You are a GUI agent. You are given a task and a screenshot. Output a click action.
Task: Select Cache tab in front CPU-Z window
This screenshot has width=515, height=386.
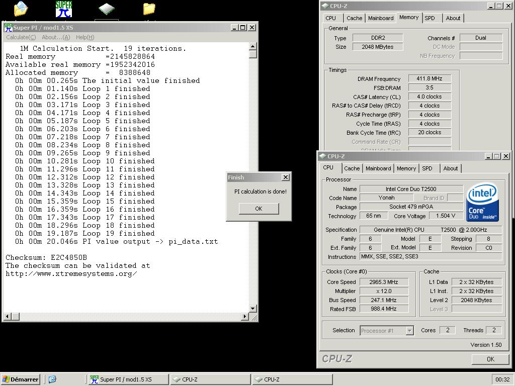point(352,168)
